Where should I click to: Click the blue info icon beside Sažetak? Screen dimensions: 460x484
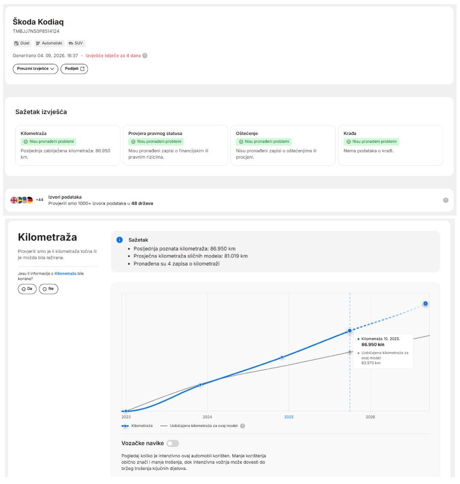[120, 240]
